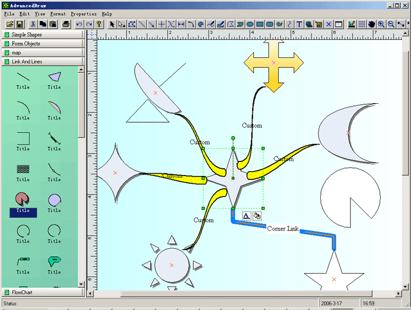Click the Save floppy disk icon
411x310 pixels.
(x=20, y=24)
